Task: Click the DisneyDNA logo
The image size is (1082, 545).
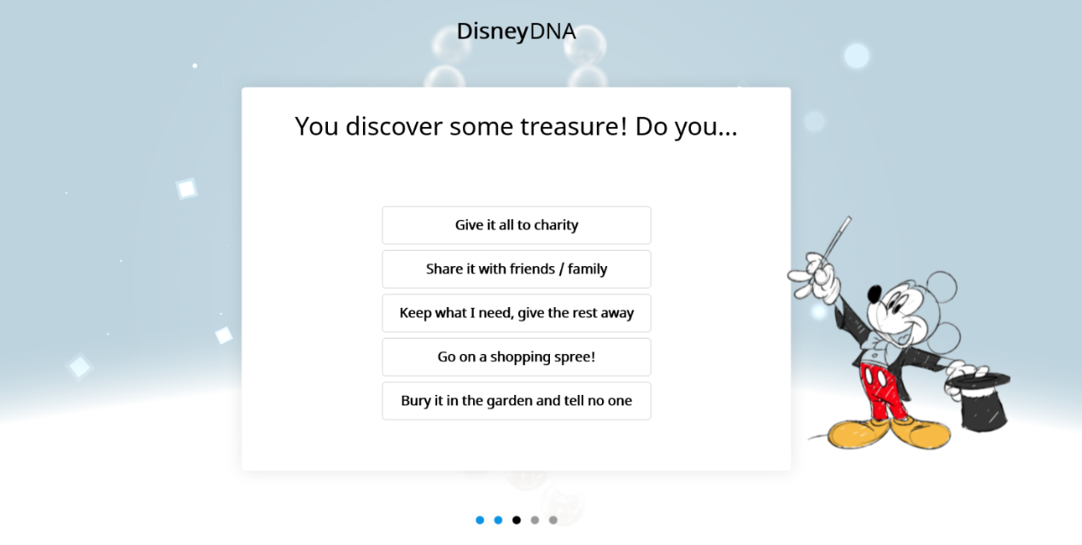Action: pos(516,32)
